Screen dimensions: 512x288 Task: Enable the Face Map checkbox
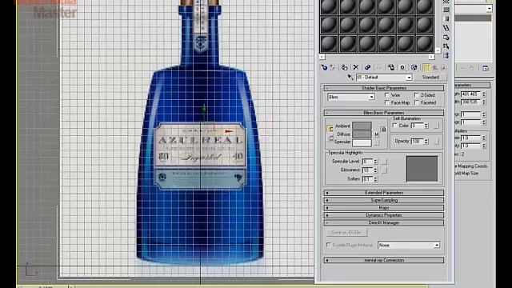pyautogui.click(x=387, y=102)
